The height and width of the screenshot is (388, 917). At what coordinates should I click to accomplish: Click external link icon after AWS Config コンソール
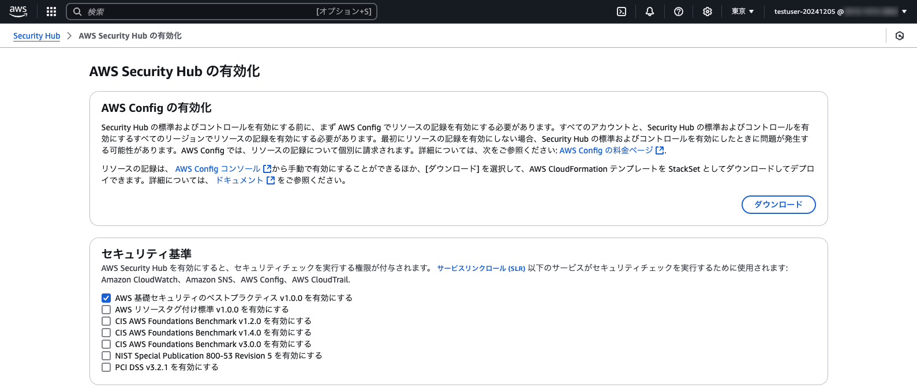point(267,169)
